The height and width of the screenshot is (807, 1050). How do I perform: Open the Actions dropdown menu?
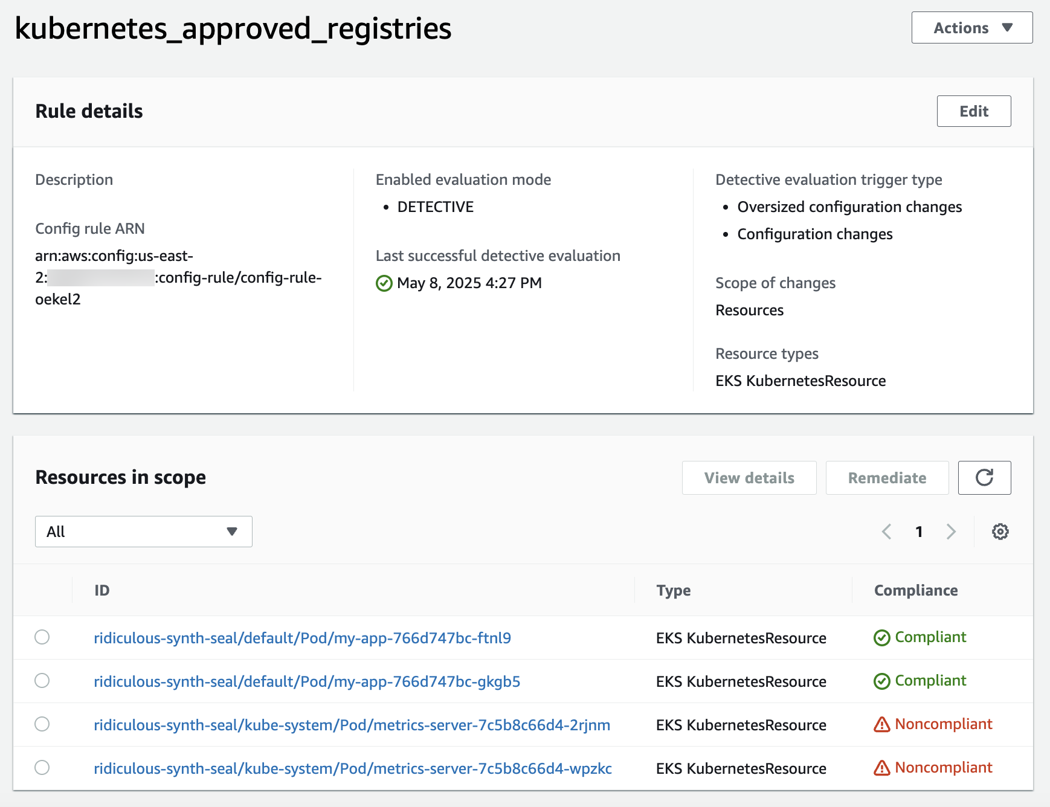[971, 28]
